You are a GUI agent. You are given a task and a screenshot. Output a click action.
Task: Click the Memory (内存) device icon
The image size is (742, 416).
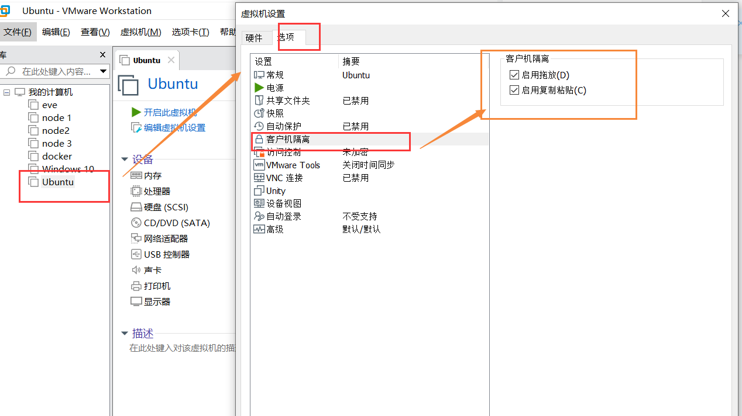click(x=136, y=175)
